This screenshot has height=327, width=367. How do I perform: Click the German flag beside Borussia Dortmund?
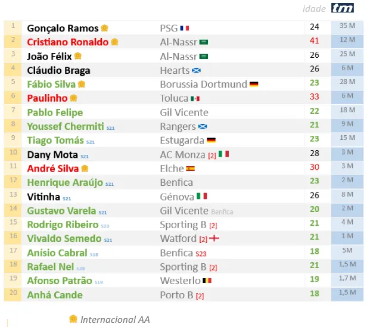[x=254, y=84]
